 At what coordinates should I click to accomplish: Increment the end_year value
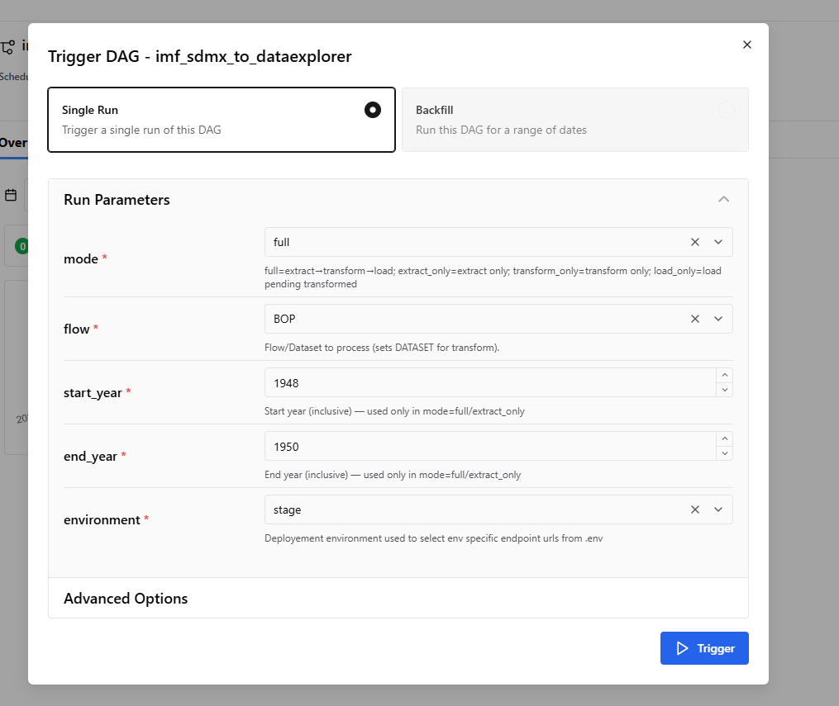coord(725,438)
